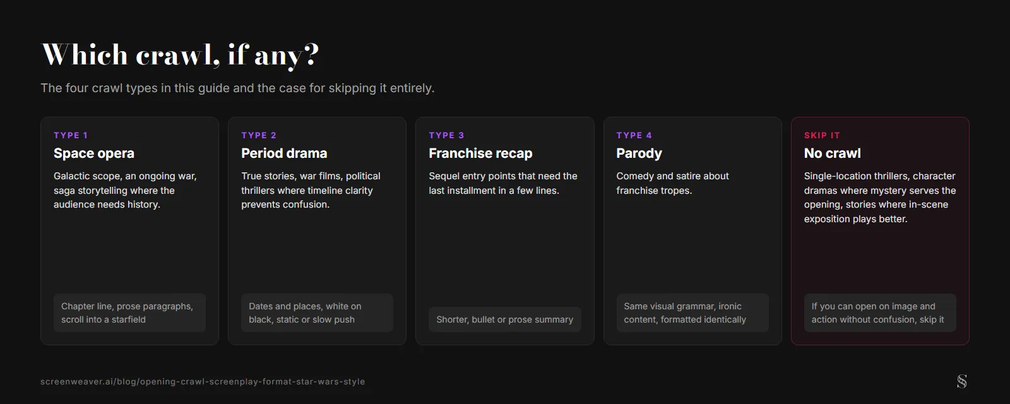Click the subtitle about four crawl types

(x=237, y=88)
